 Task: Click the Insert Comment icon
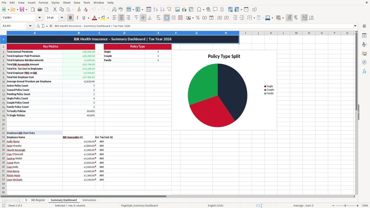coord(215,10)
